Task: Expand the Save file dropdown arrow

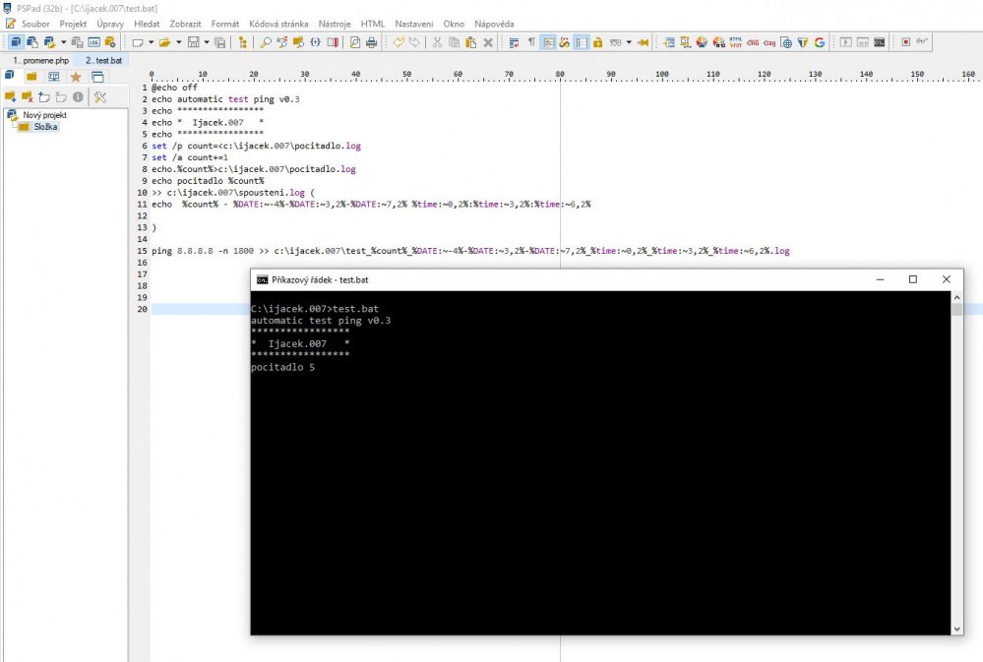Action: [x=206, y=42]
